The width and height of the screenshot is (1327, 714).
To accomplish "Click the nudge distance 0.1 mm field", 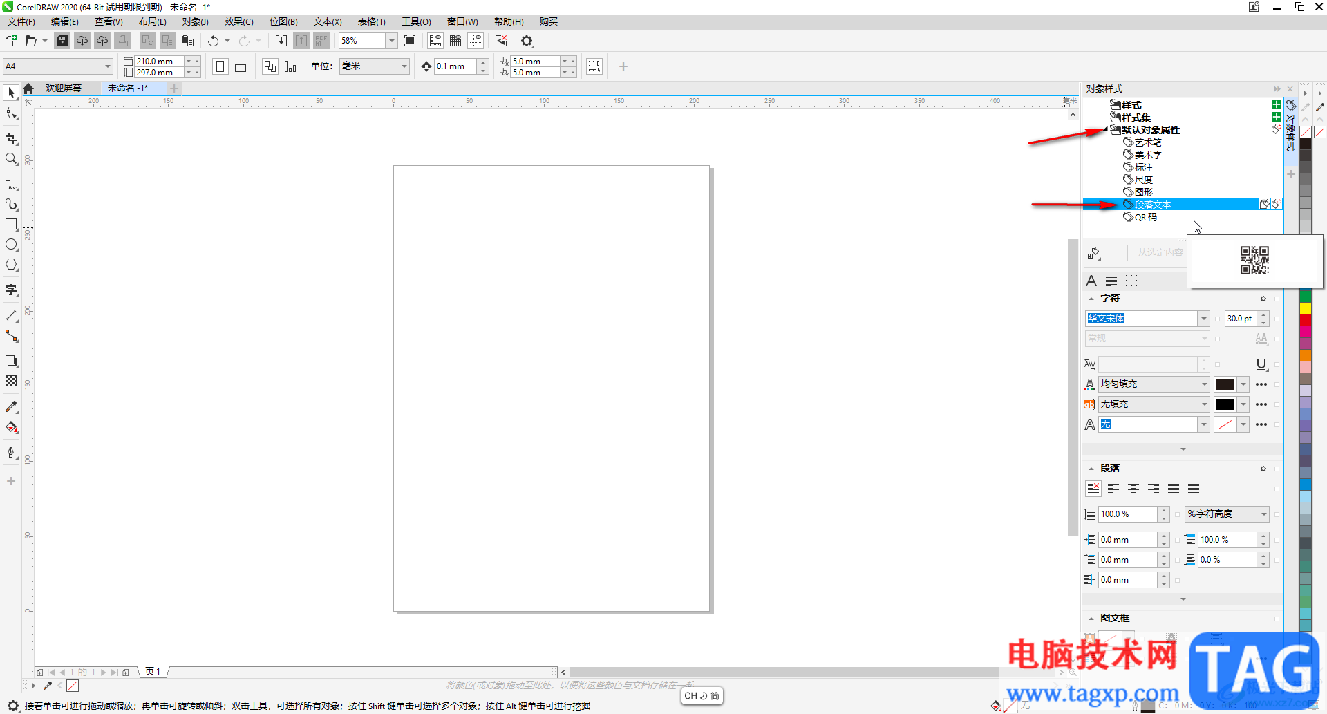I will (x=455, y=66).
